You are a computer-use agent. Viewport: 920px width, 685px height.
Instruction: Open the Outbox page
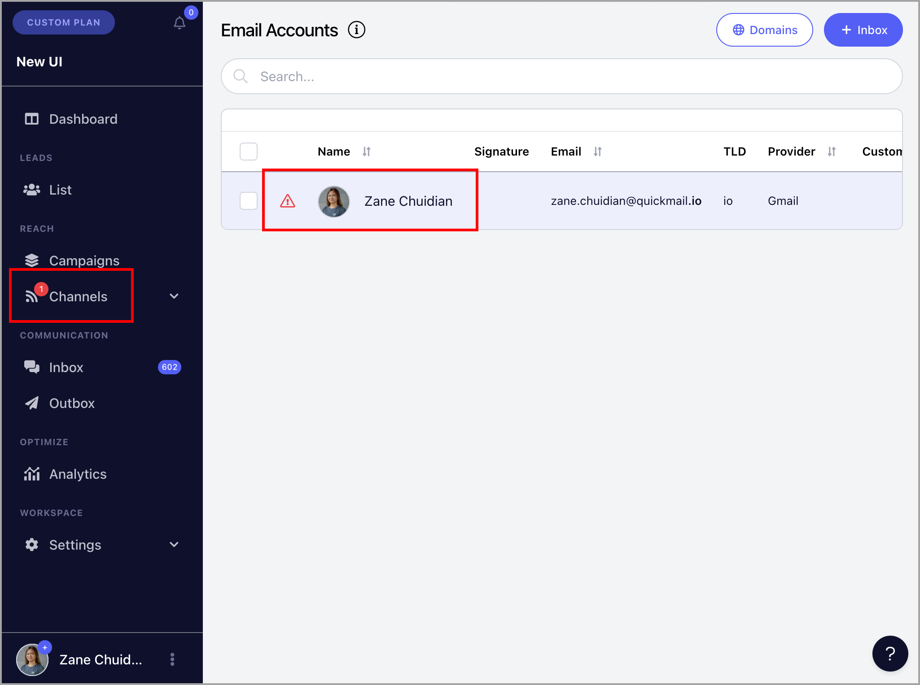pos(72,403)
